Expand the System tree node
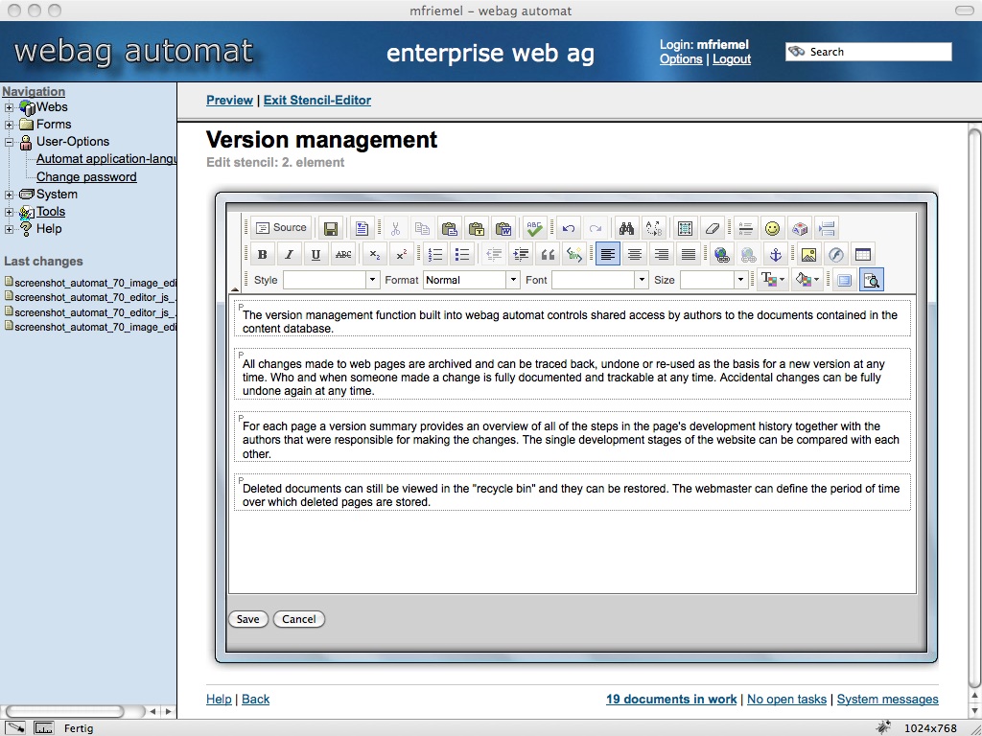 [9, 195]
